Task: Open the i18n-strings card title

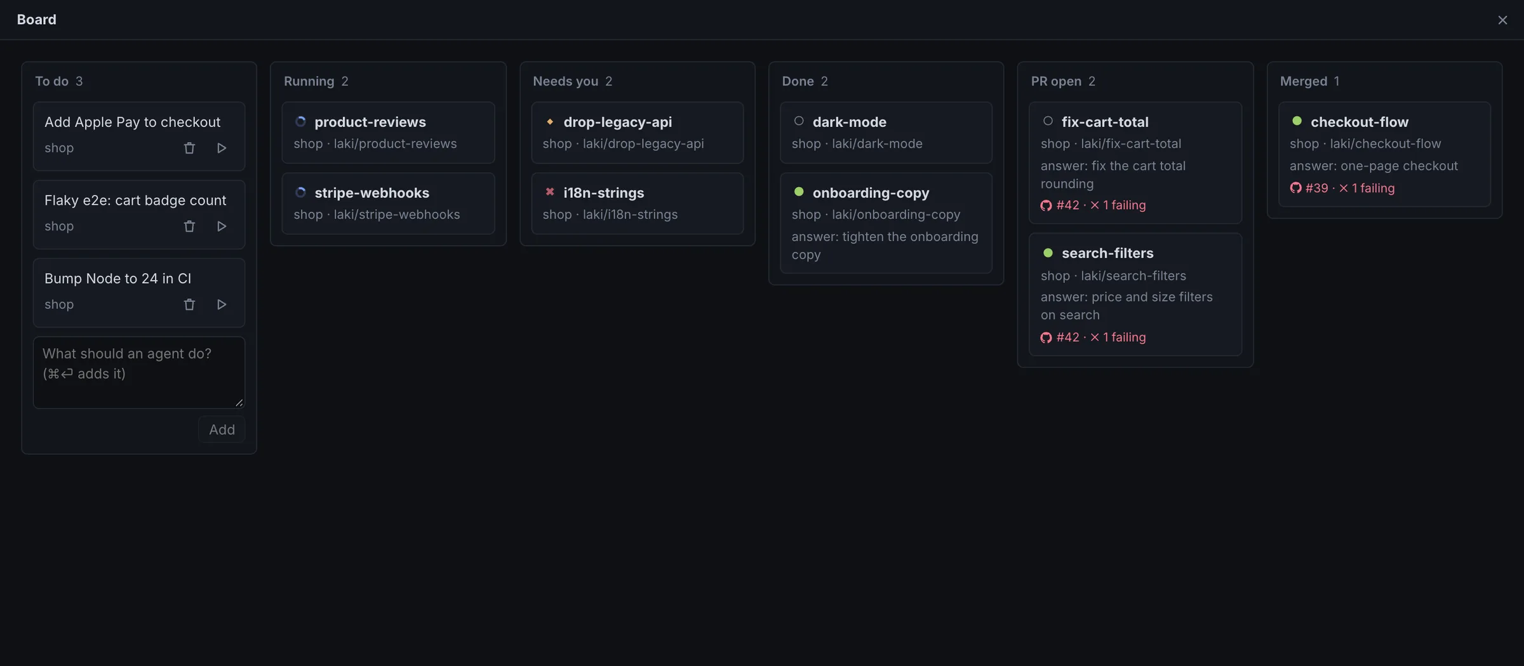Action: click(x=603, y=193)
